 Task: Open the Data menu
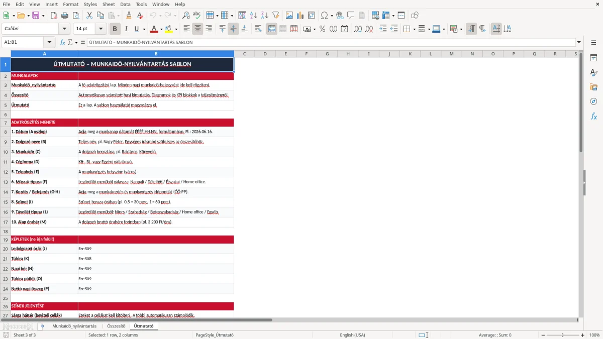125,4
